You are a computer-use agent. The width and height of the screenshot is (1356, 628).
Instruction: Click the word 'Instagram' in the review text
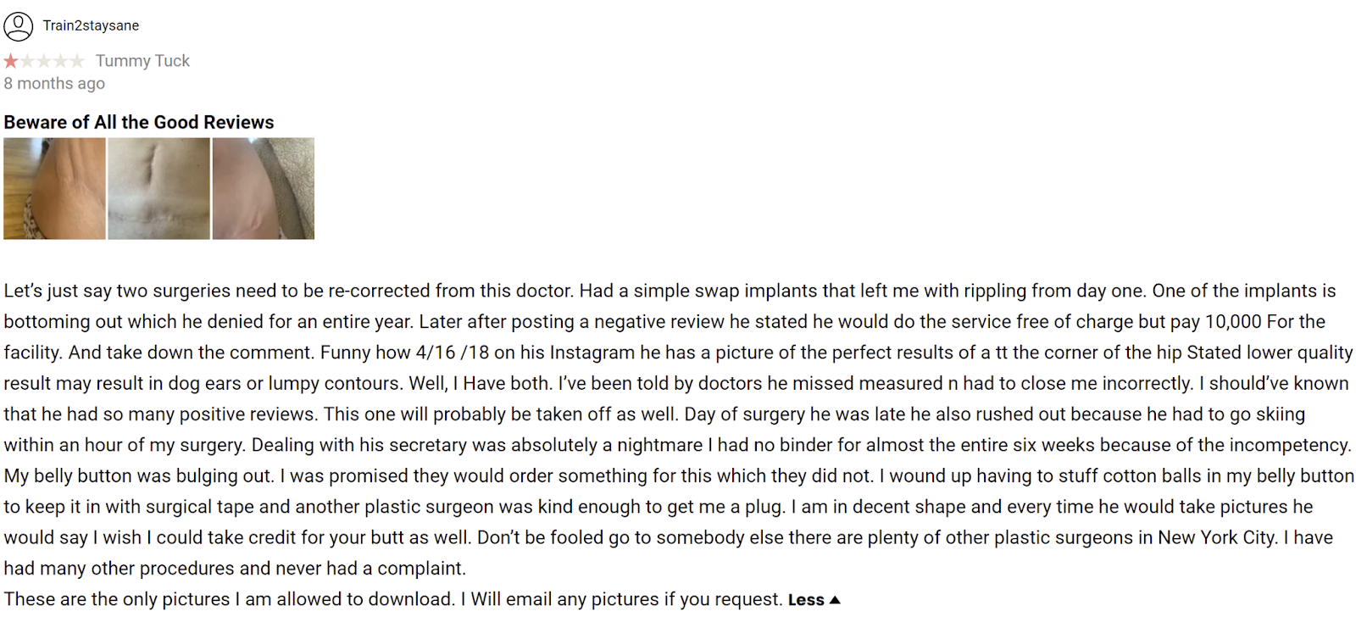(592, 353)
